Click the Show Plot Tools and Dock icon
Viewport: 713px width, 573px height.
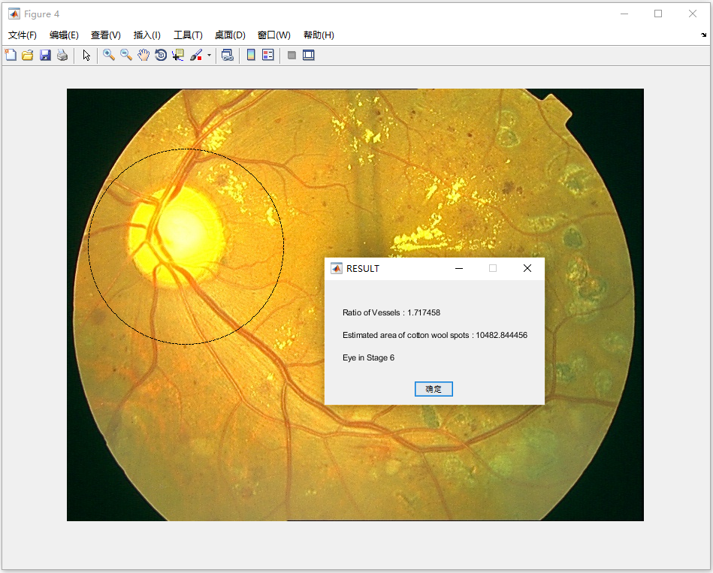(309, 56)
